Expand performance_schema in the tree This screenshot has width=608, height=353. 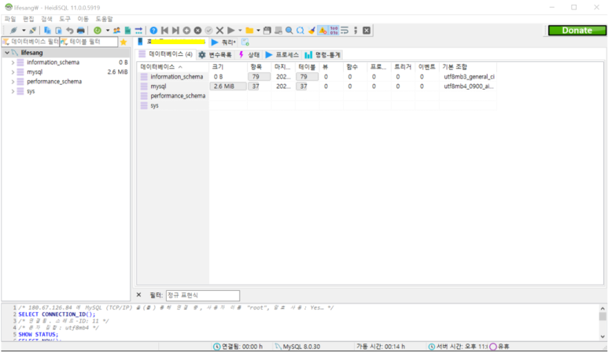click(13, 82)
